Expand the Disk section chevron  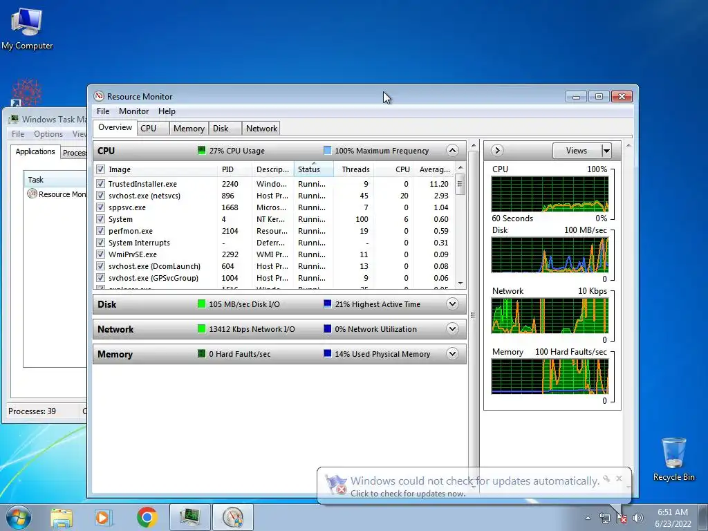tap(452, 304)
